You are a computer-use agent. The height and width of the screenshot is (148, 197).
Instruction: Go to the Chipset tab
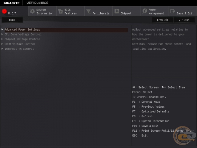127,11
